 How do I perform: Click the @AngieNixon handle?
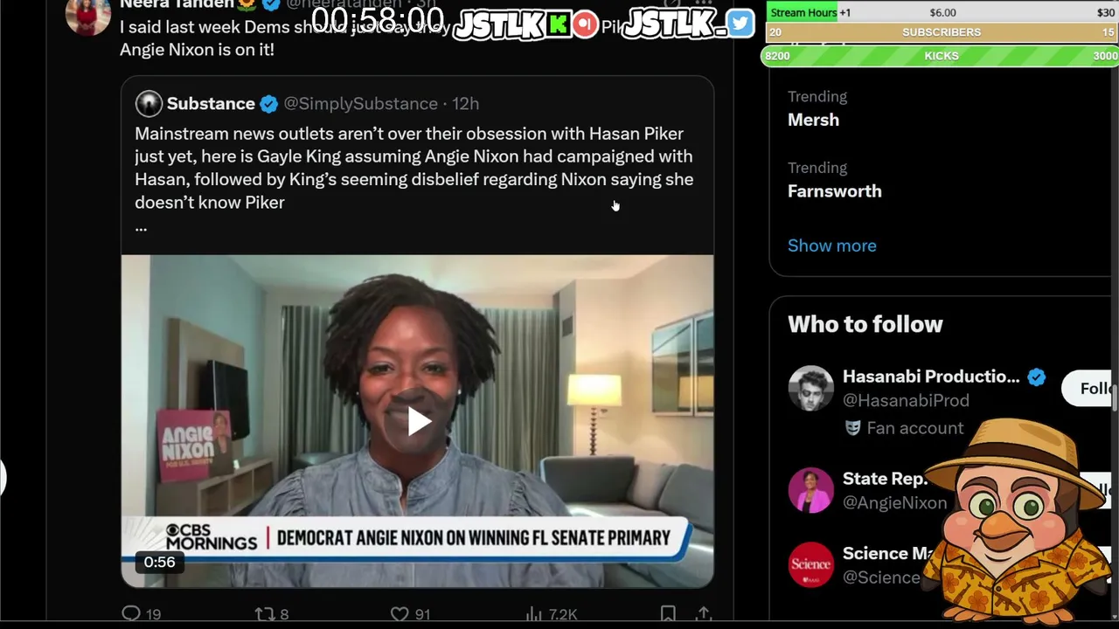(x=894, y=502)
